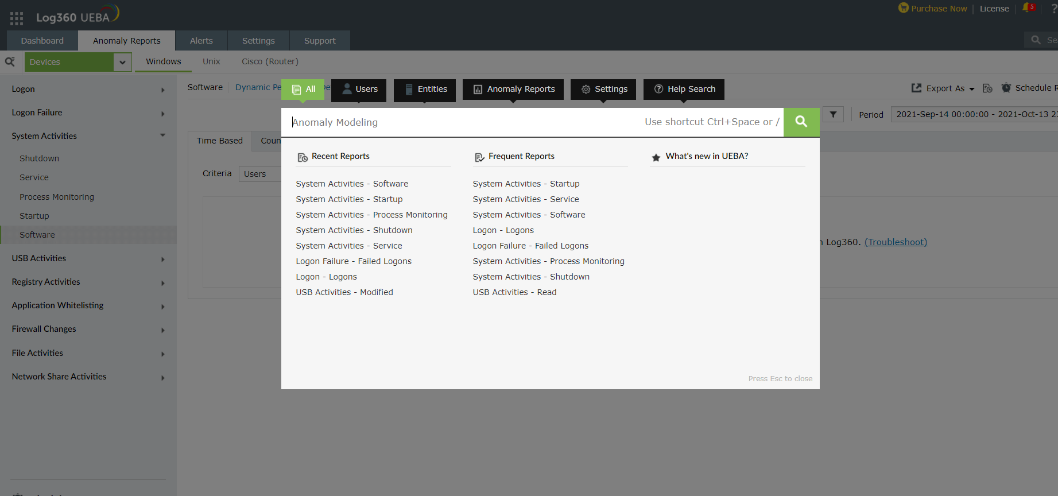Image resolution: width=1058 pixels, height=496 pixels.
Task: Open recent report Logon Failure - Failed Logons
Action: click(x=354, y=261)
